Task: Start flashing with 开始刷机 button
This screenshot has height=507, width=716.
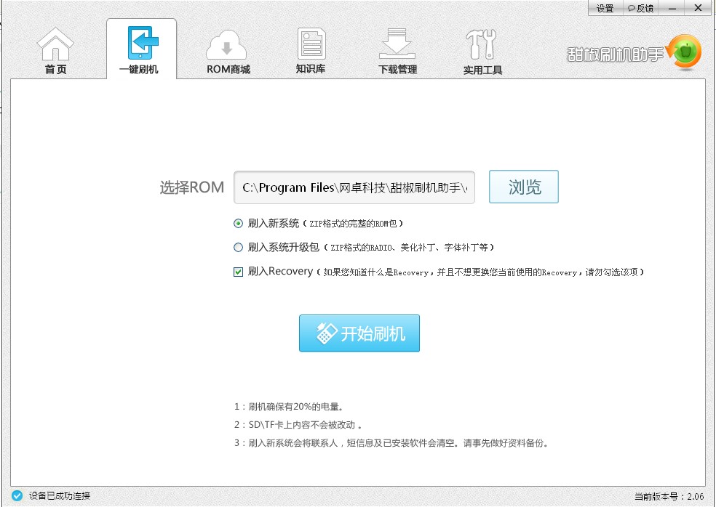Action: (359, 333)
